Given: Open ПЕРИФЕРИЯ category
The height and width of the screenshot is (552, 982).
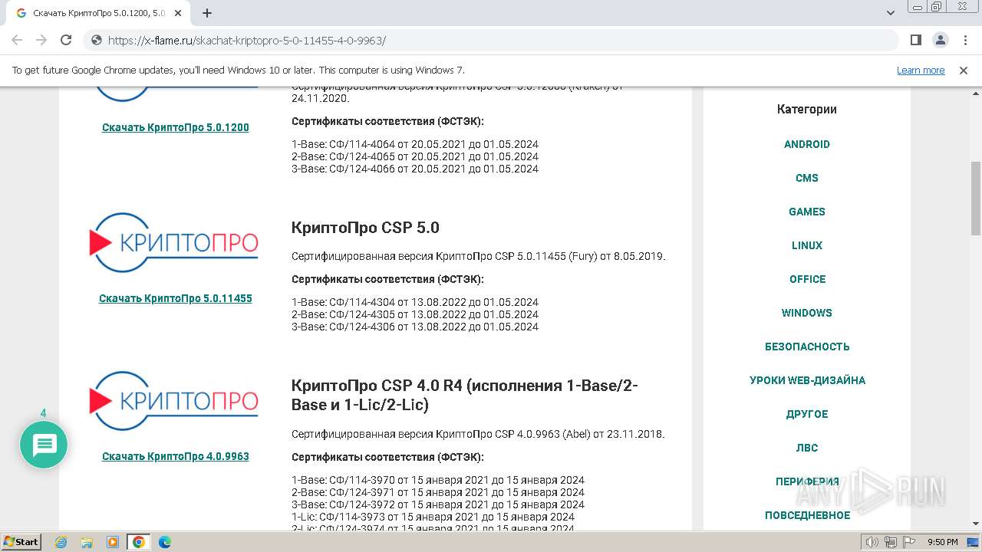Looking at the screenshot, I should 807,481.
